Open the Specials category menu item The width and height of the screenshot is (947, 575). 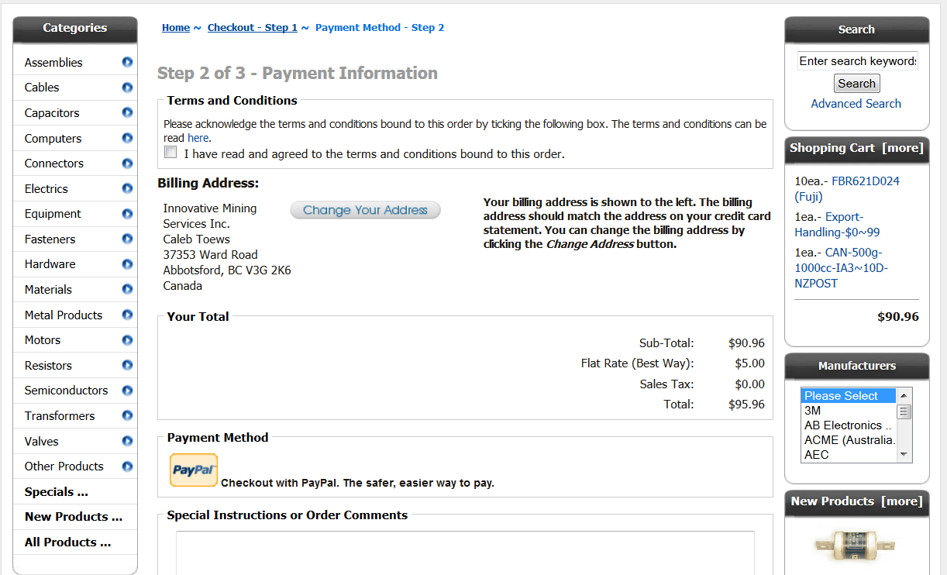click(x=57, y=492)
